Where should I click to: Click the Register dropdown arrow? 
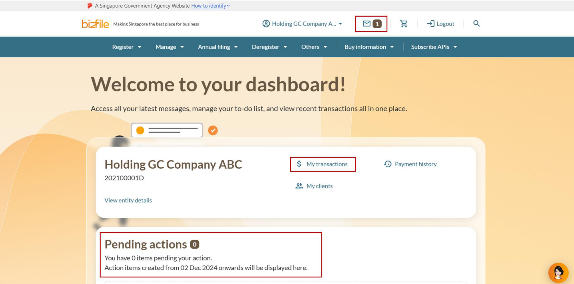point(139,47)
